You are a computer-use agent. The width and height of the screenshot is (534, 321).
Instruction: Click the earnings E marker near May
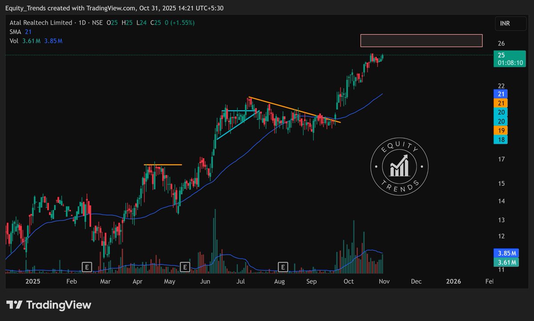185,267
